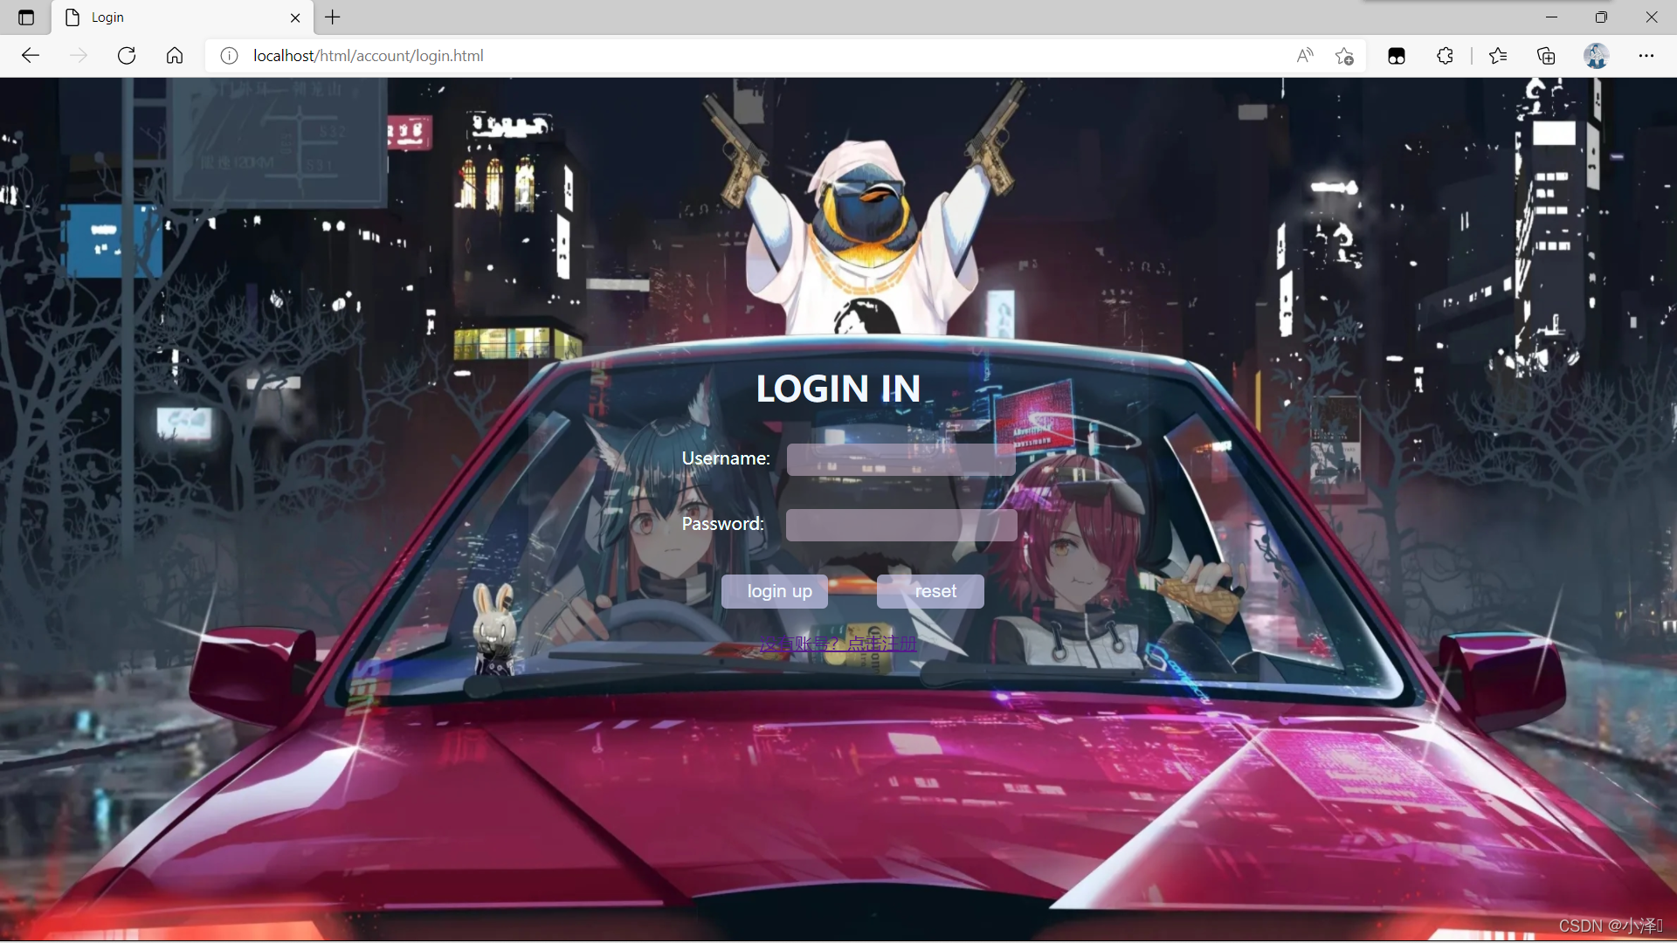Click the Read aloud icon
The width and height of the screenshot is (1677, 943).
pyautogui.click(x=1305, y=56)
